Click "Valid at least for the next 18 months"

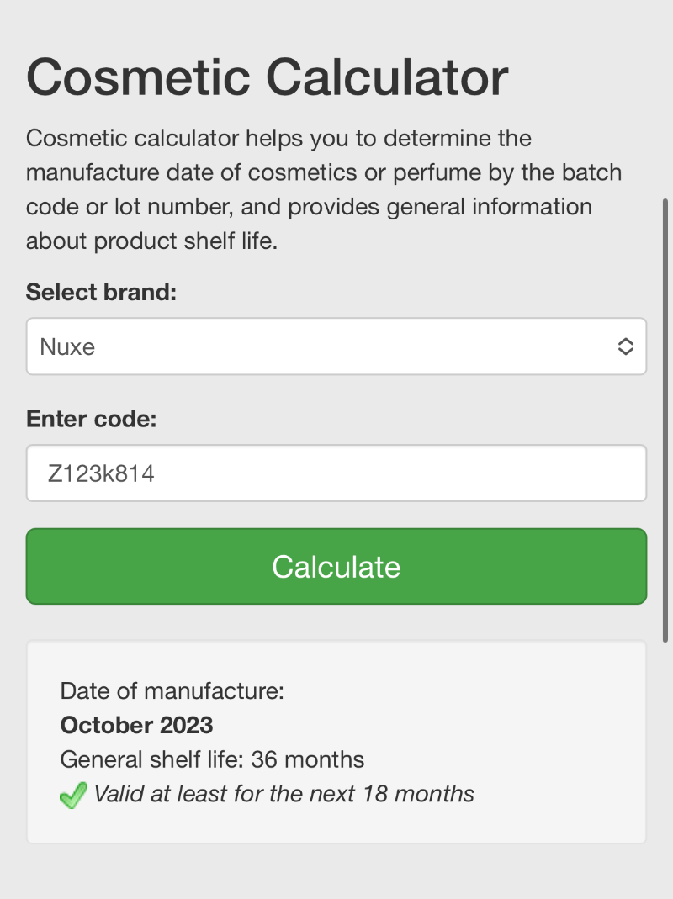pos(284,794)
